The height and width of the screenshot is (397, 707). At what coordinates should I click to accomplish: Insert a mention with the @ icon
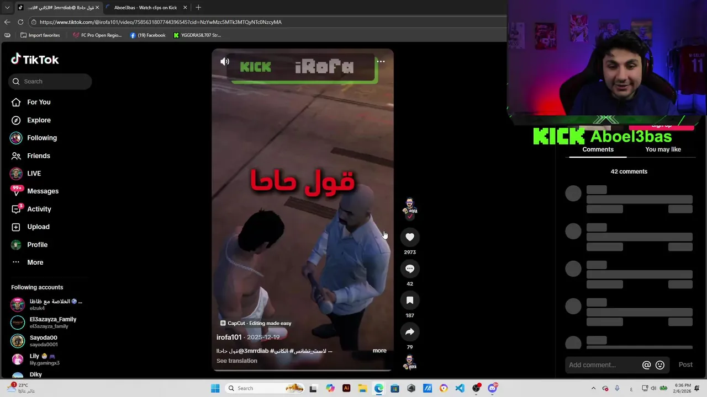(x=646, y=365)
